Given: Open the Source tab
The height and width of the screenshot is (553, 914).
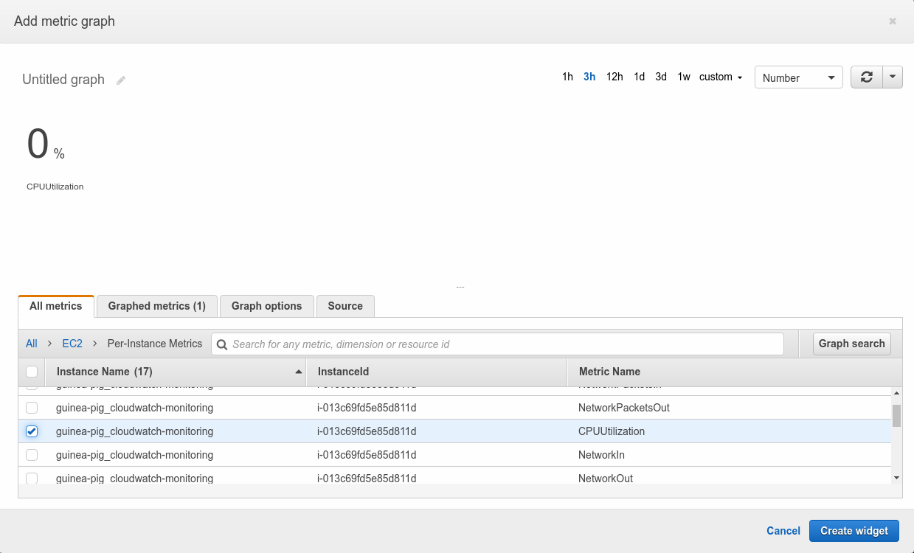Looking at the screenshot, I should click(x=345, y=306).
